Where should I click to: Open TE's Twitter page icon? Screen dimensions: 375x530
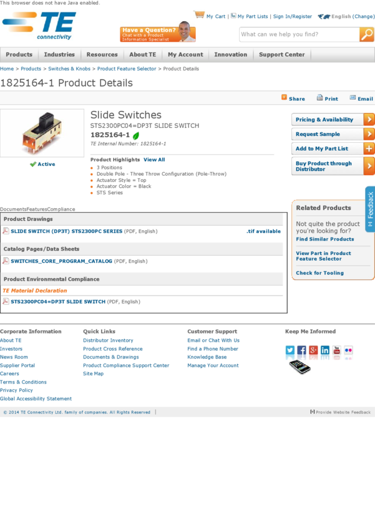click(290, 350)
